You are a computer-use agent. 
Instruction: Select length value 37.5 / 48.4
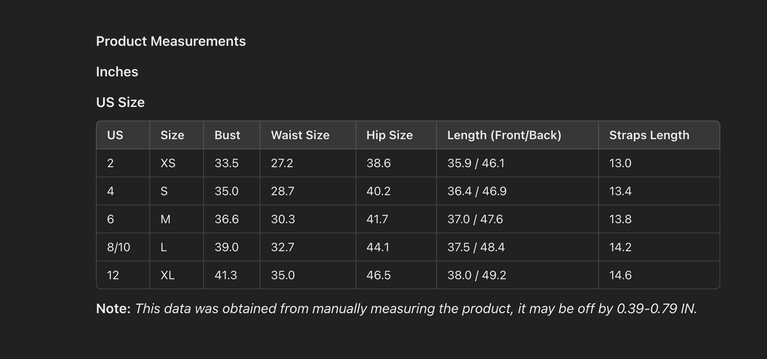476,247
